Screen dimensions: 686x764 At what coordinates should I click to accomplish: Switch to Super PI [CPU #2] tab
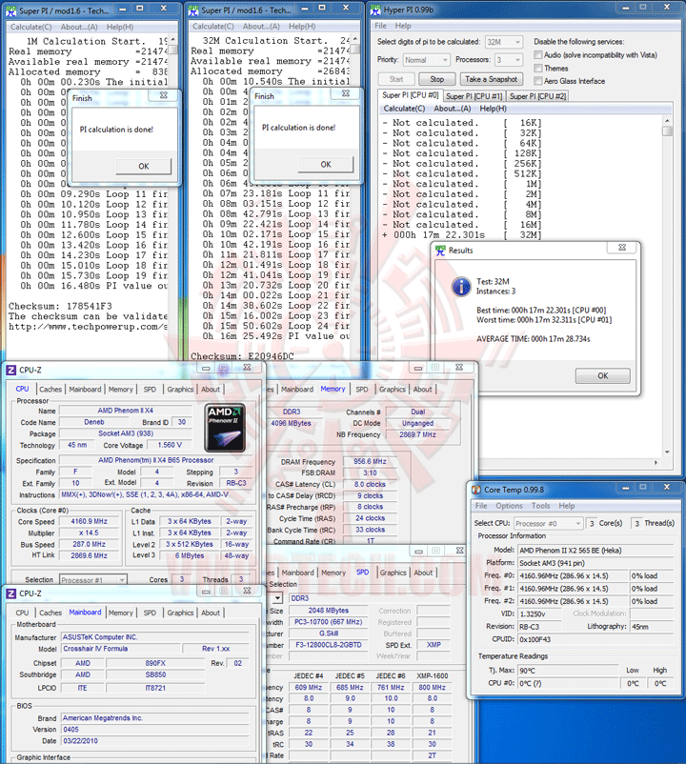click(x=538, y=96)
